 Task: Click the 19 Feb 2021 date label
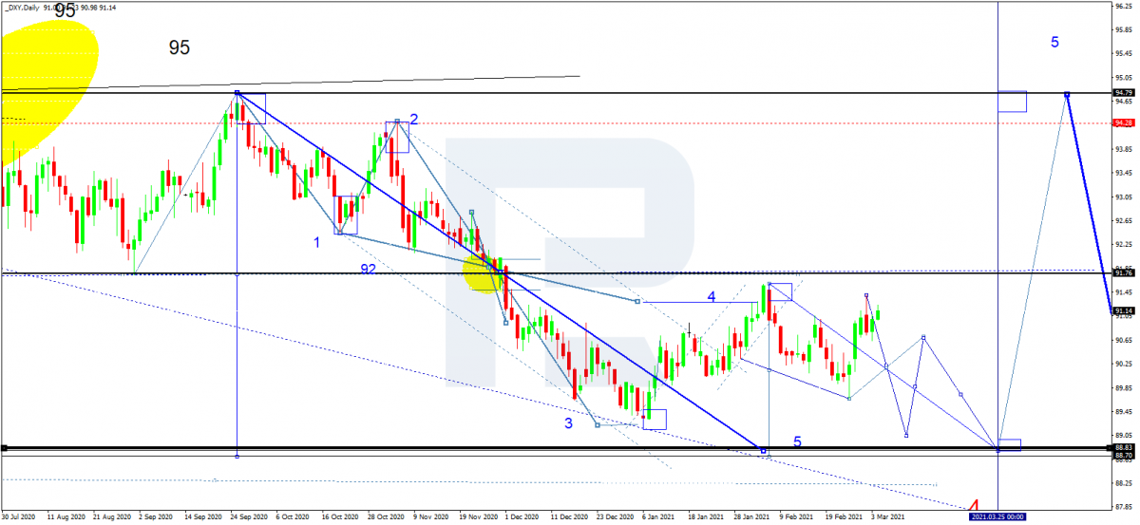[842, 517]
